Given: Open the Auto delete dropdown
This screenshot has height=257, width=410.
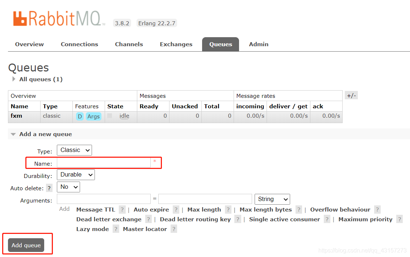Looking at the screenshot, I should tap(68, 187).
